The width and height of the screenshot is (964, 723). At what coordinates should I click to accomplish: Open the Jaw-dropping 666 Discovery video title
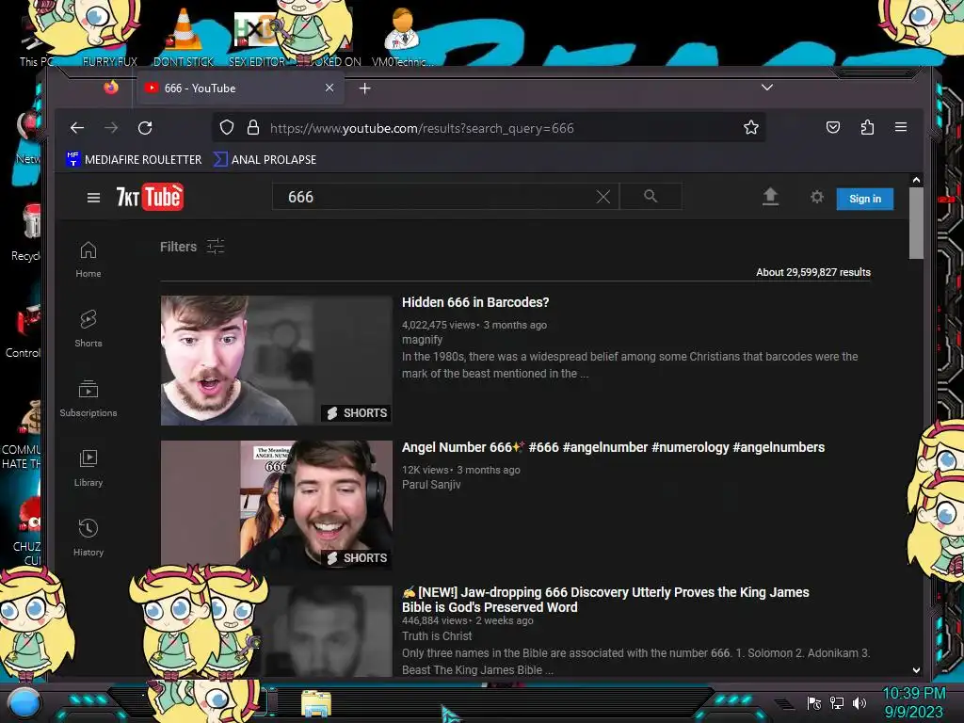point(605,600)
